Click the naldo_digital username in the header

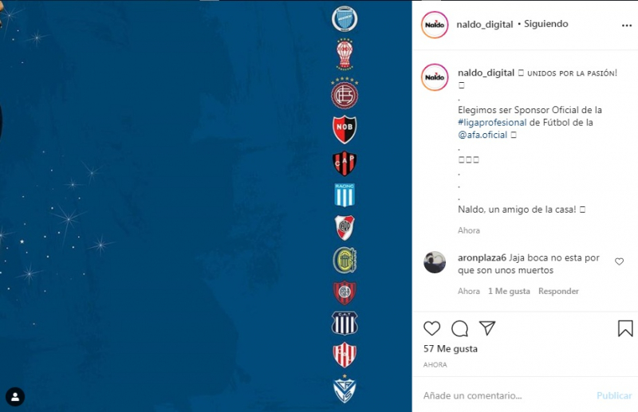click(x=485, y=25)
